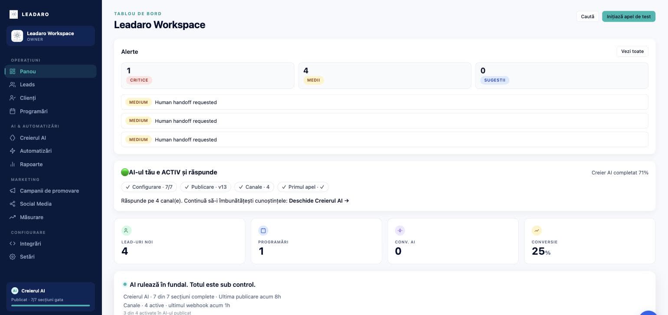
Task: Open the Leadaro Workspace Owner switcher
Action: 51,36
